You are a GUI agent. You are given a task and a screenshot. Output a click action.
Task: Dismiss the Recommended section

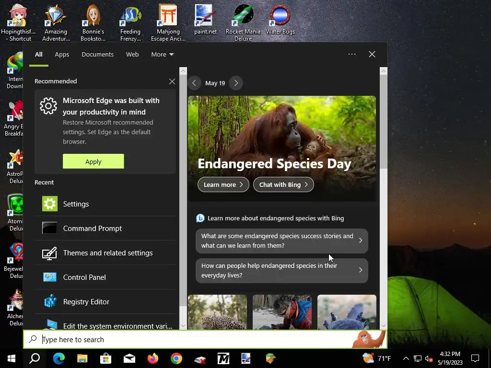pyautogui.click(x=172, y=81)
